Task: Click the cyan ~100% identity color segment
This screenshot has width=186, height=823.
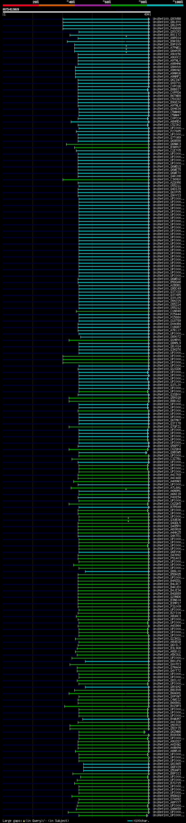Action: coord(165,5)
